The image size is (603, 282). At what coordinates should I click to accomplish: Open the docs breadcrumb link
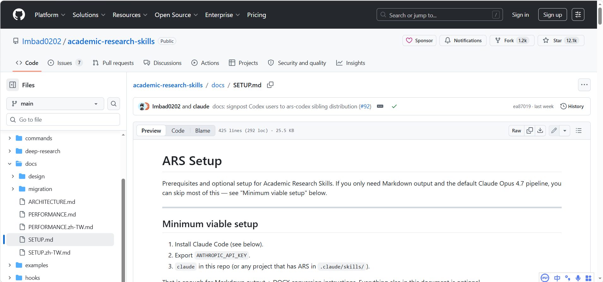point(218,85)
